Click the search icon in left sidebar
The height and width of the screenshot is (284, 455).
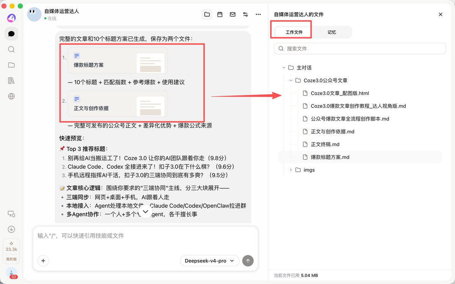point(11,49)
